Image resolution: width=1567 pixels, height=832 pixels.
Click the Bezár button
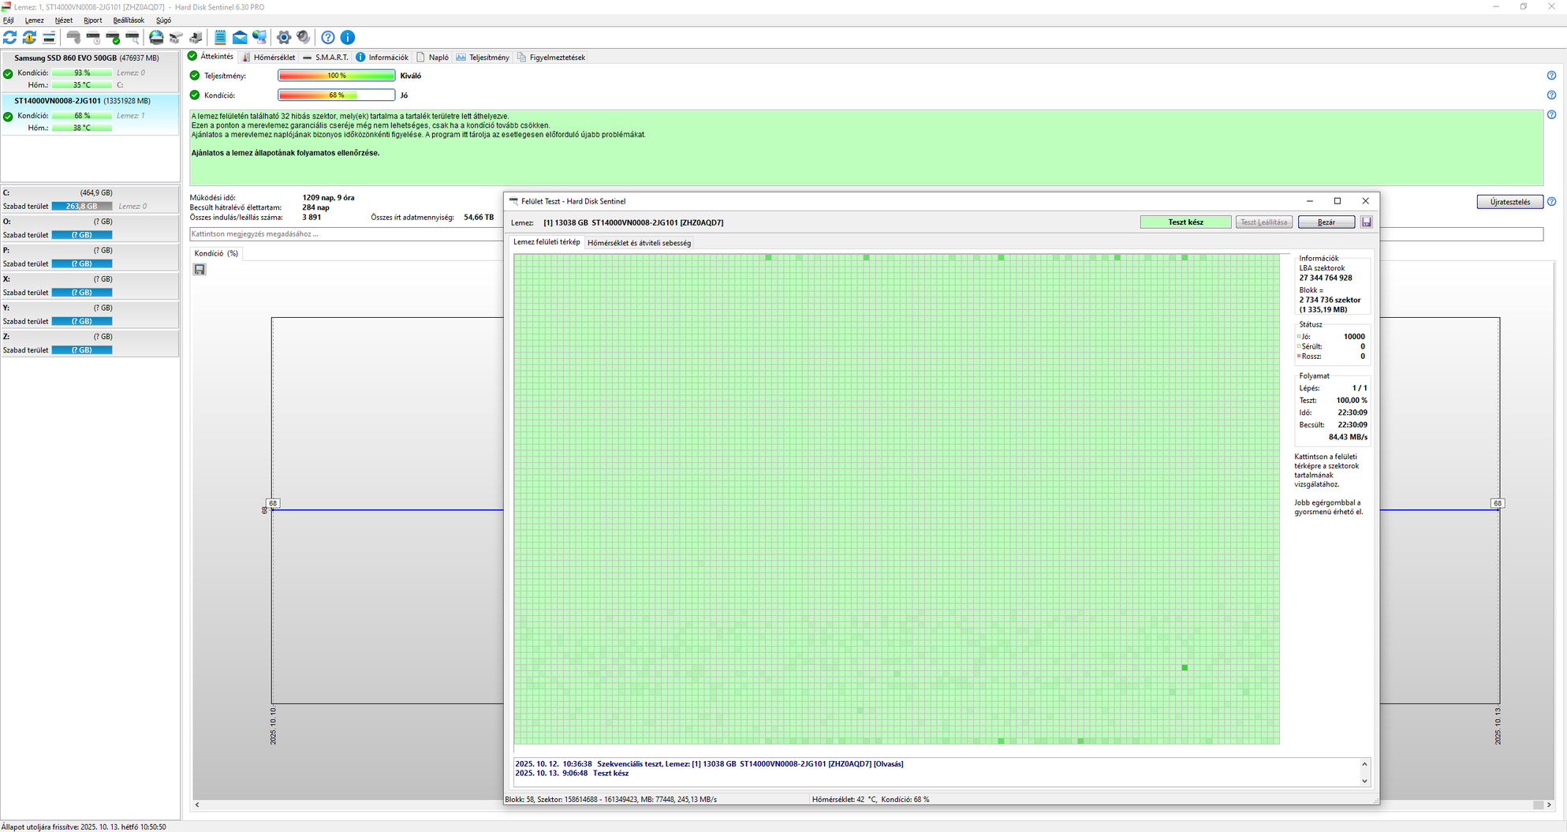(1326, 222)
